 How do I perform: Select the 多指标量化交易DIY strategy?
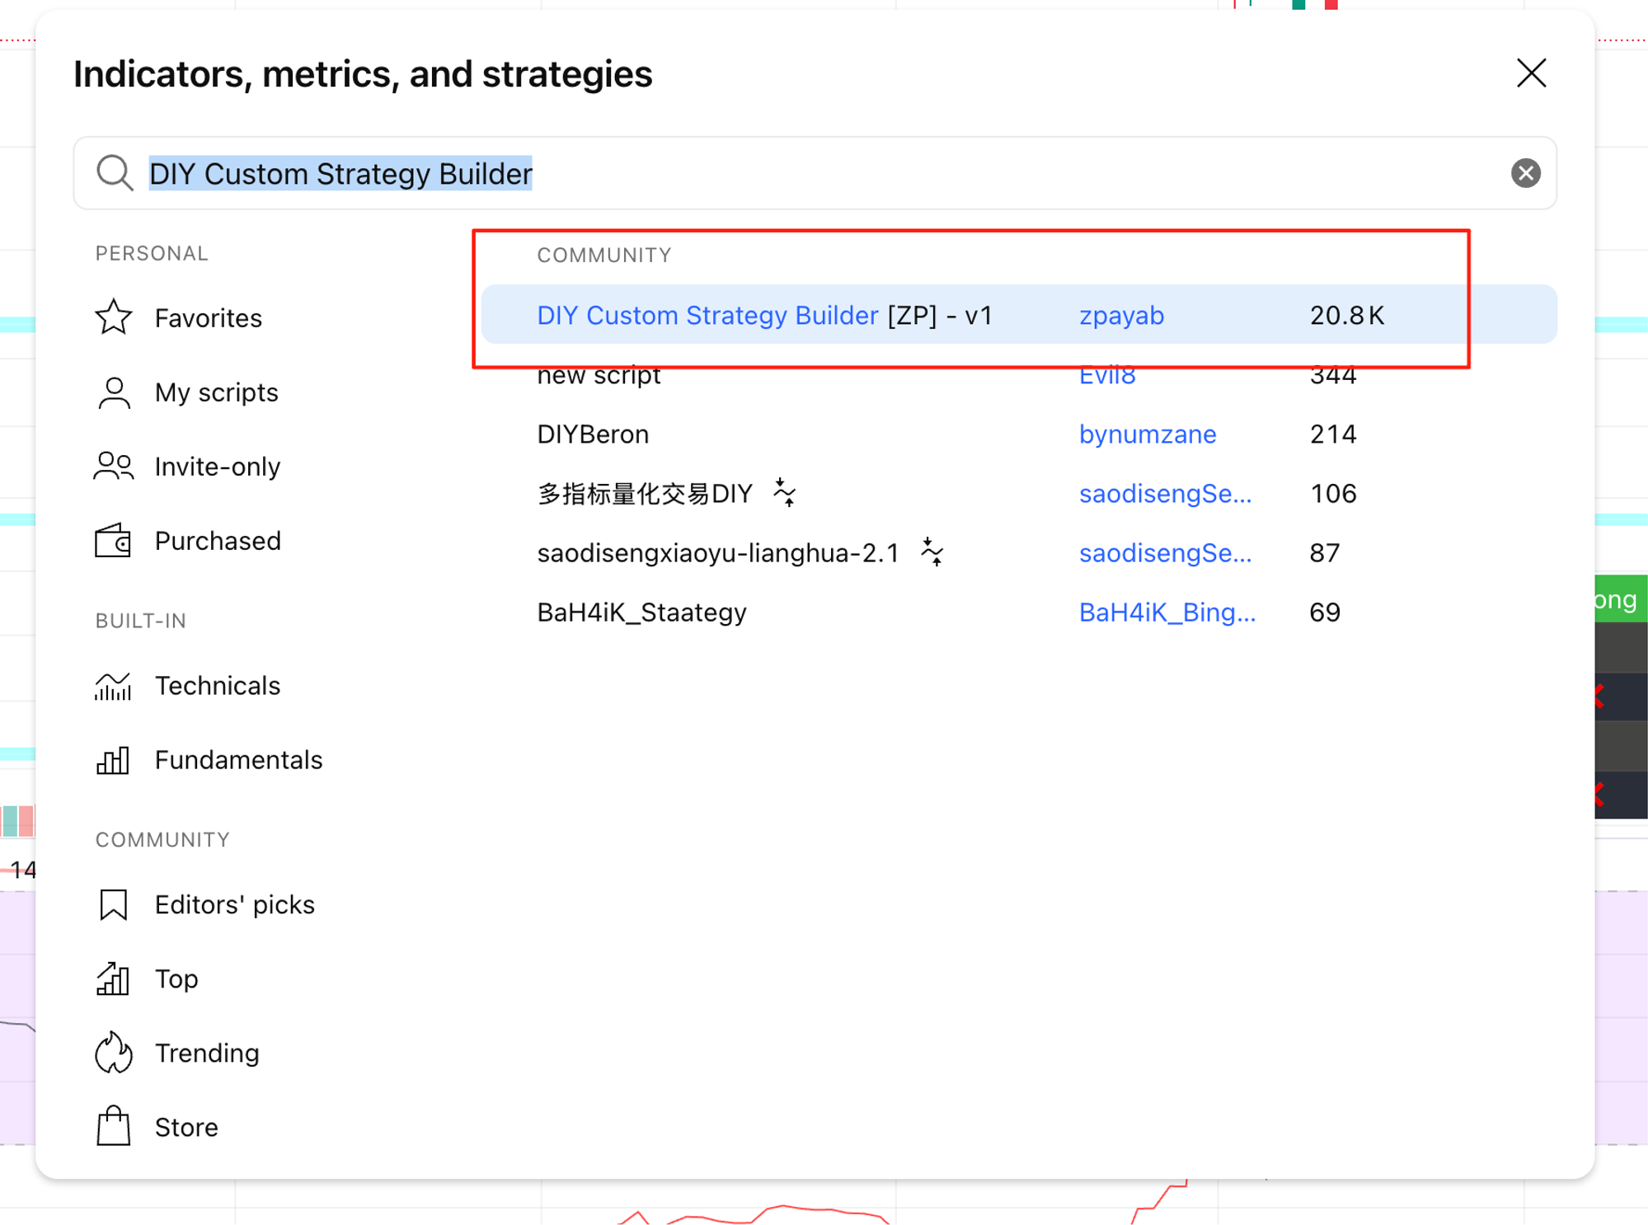click(x=645, y=494)
